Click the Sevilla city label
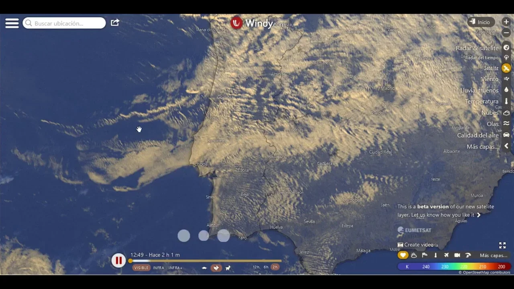The image size is (514, 289). pos(309,222)
